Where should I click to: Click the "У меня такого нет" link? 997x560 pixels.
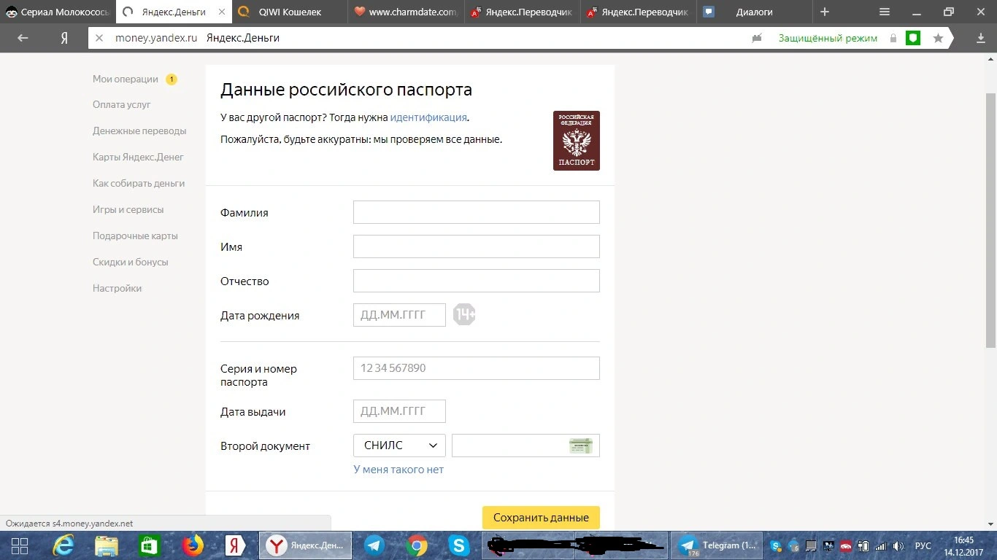coord(399,470)
